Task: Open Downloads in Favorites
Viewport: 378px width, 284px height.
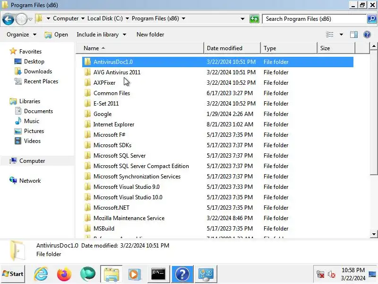Action: 38,71
